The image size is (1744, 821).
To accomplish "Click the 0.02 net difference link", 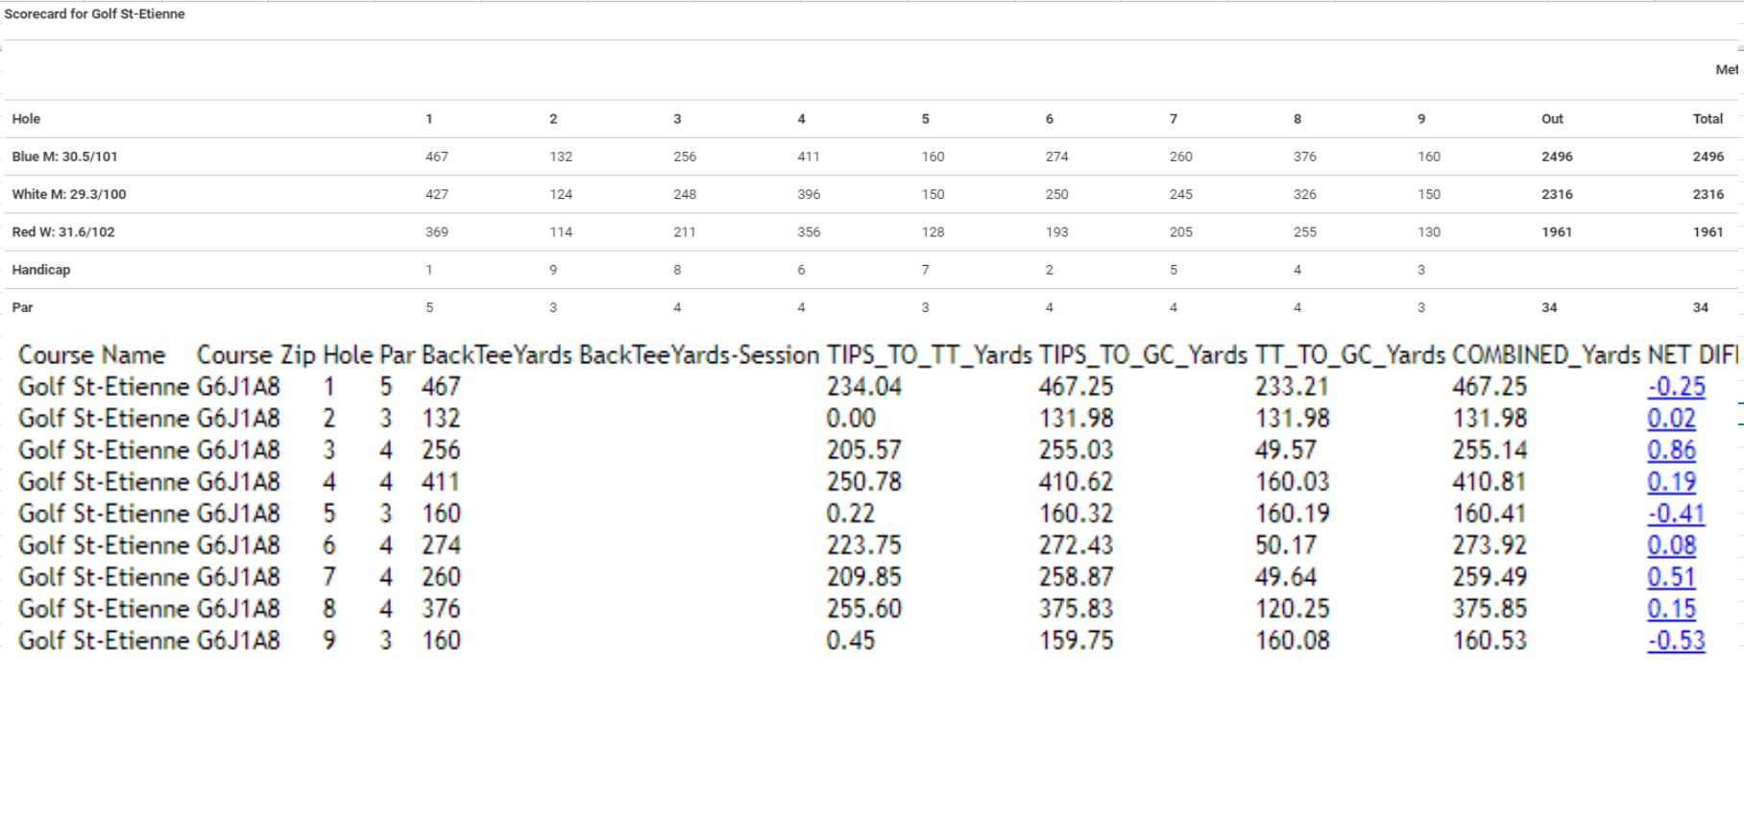I will (1671, 419).
